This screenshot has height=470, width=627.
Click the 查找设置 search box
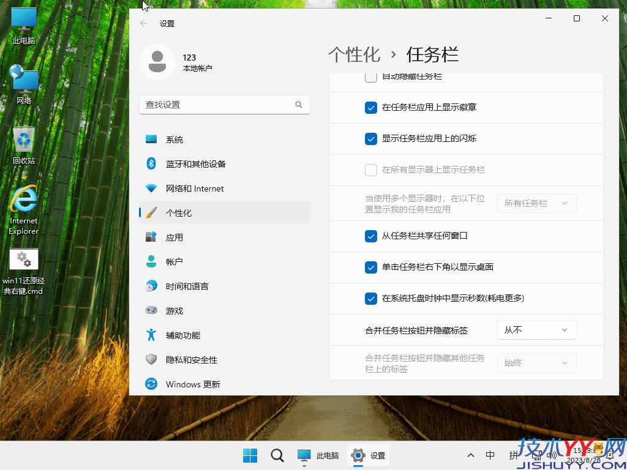[224, 105]
